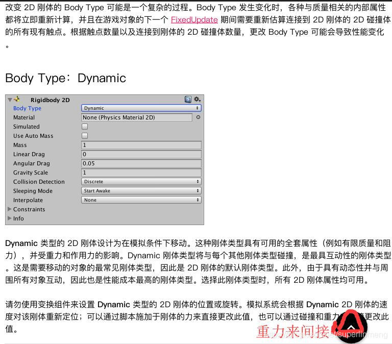
Task: Select the Simulated property label
Action: pos(26,127)
